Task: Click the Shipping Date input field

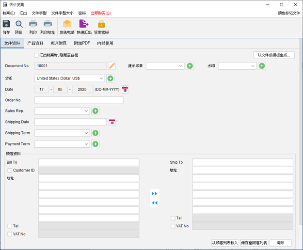Action: tap(70, 122)
